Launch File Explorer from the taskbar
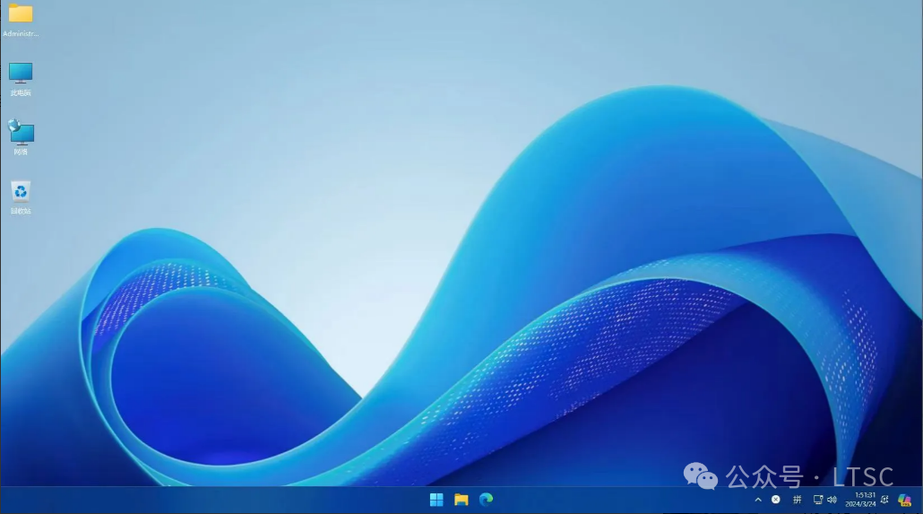923x514 pixels. tap(461, 500)
